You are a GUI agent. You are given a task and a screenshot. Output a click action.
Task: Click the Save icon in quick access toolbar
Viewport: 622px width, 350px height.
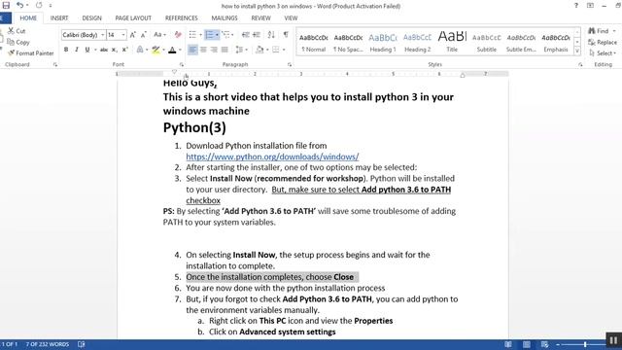click(6, 6)
